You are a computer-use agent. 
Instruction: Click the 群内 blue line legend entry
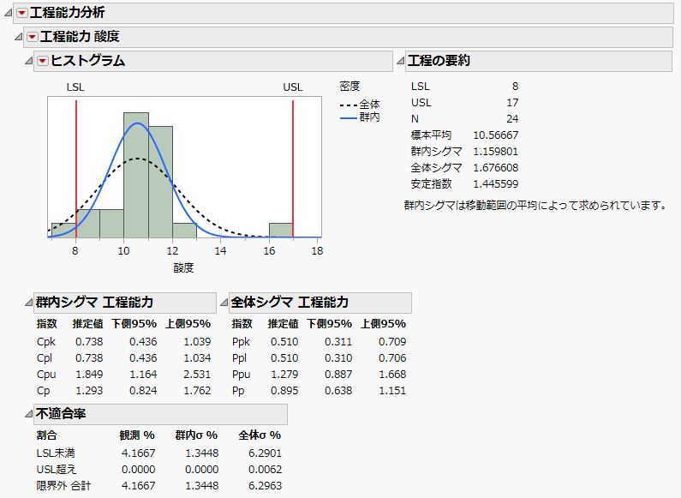point(360,117)
